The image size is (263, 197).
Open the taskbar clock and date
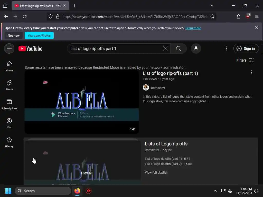click(x=244, y=191)
